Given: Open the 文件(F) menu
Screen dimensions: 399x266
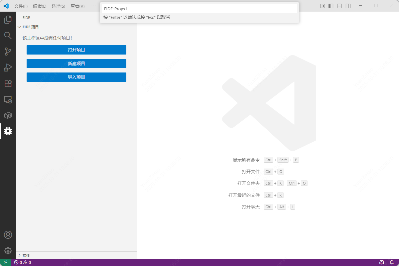Looking at the screenshot, I should pos(21,6).
